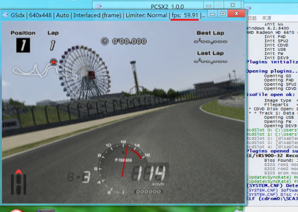Select the Opening PAD log line
The image size is (298, 212).
279,80
